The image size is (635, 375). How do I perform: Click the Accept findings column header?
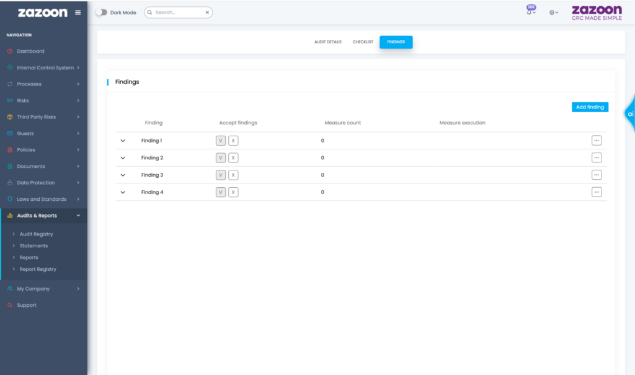pos(238,123)
